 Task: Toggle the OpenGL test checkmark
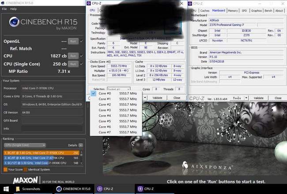[82, 41]
